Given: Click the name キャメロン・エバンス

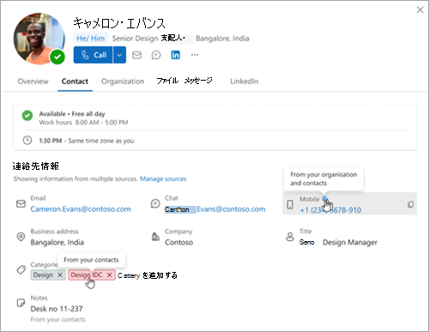Looking at the screenshot, I should pos(119,23).
